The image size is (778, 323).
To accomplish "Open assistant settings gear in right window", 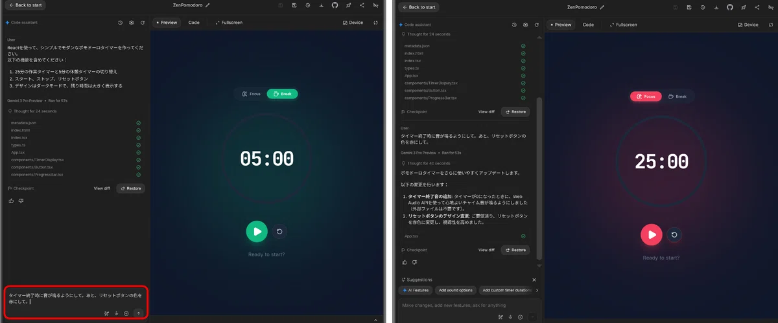I will pos(525,25).
